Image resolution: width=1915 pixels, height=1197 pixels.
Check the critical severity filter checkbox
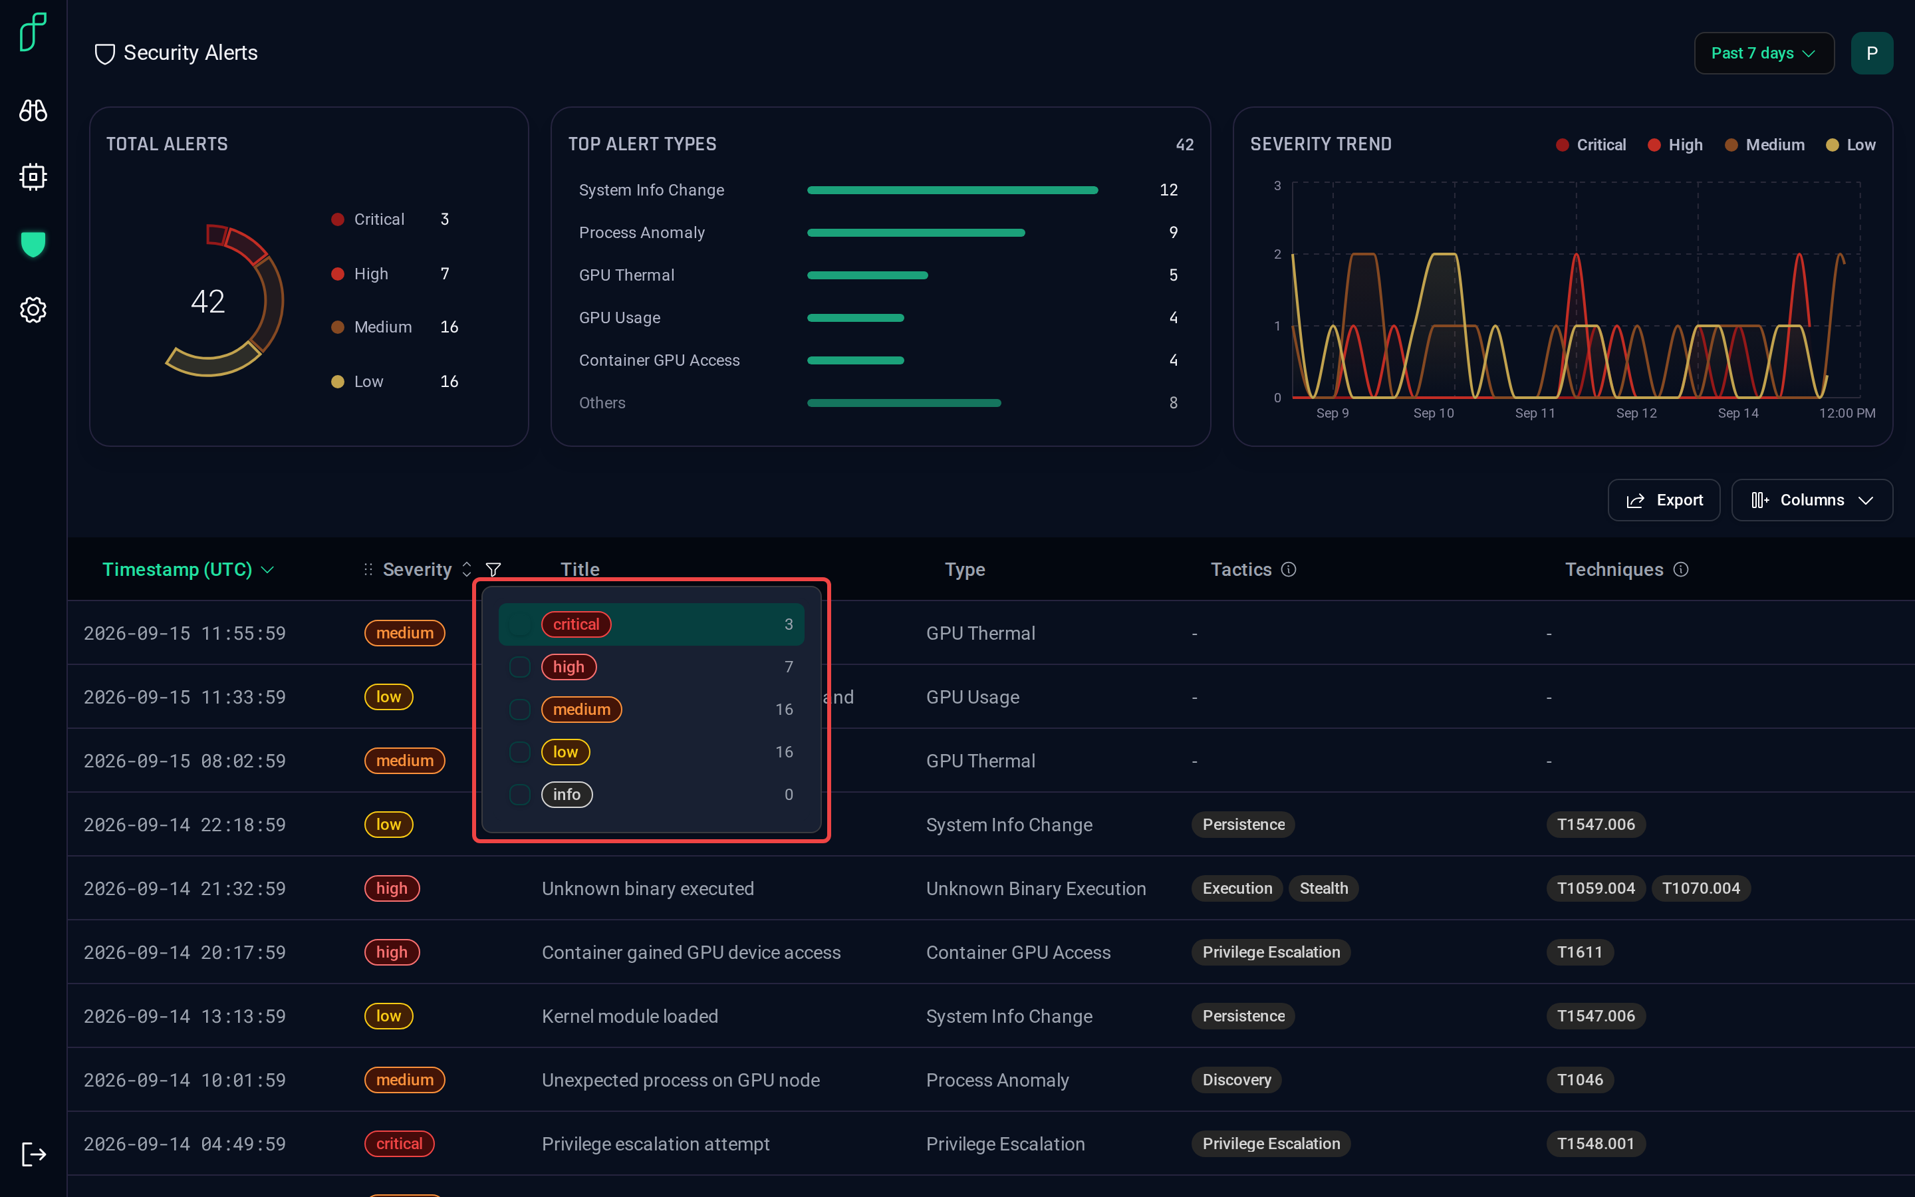click(520, 624)
